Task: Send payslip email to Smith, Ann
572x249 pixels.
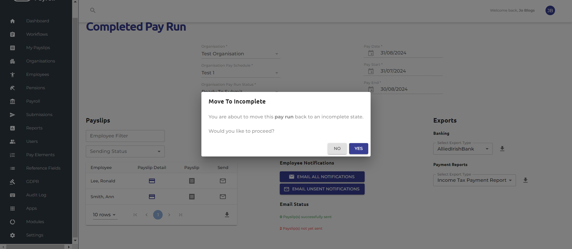Action: pyautogui.click(x=223, y=197)
